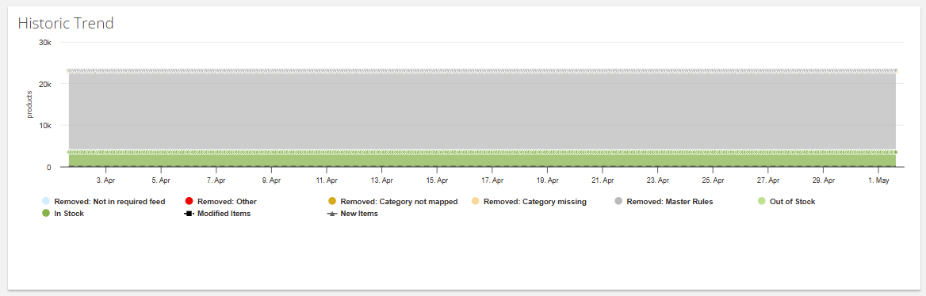Click the light green 'Out of Stock' legend dot
The image size is (926, 296).
[x=761, y=202]
